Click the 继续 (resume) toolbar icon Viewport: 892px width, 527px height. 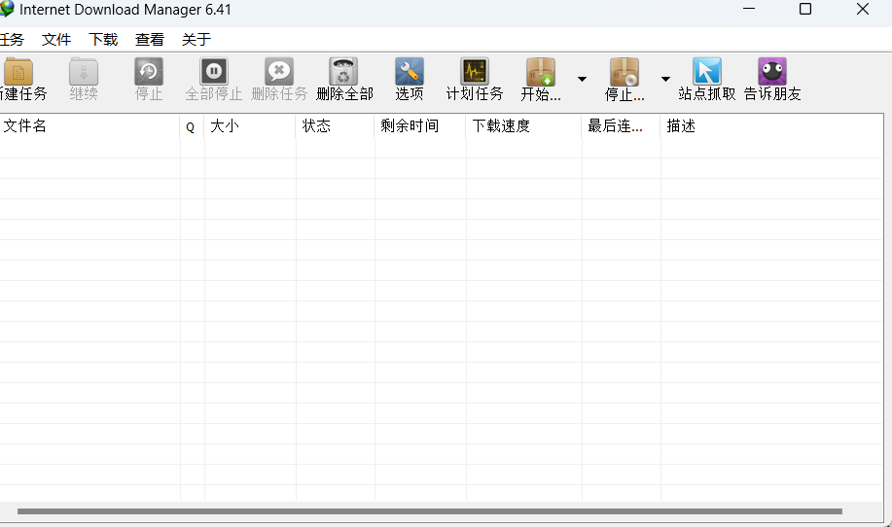click(x=84, y=72)
